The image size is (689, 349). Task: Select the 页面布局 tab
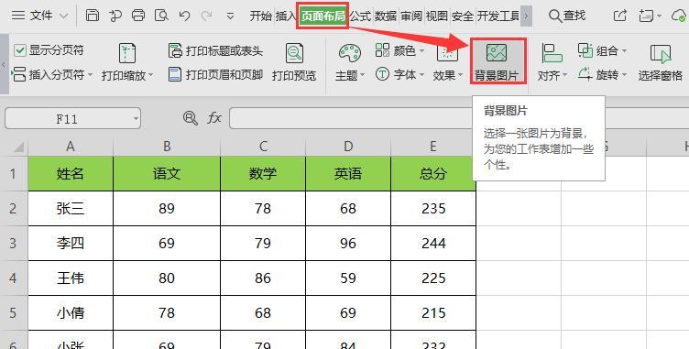323,16
